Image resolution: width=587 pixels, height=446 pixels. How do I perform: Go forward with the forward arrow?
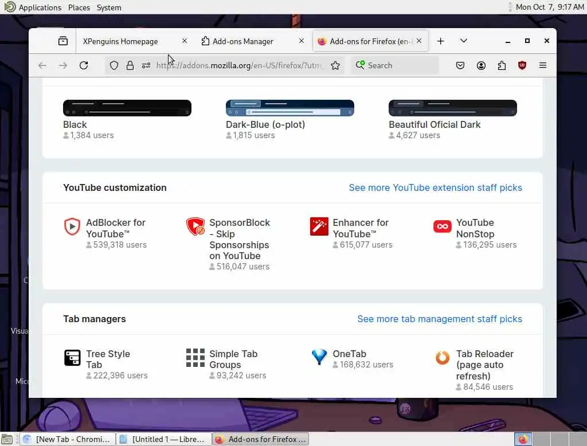(x=63, y=65)
